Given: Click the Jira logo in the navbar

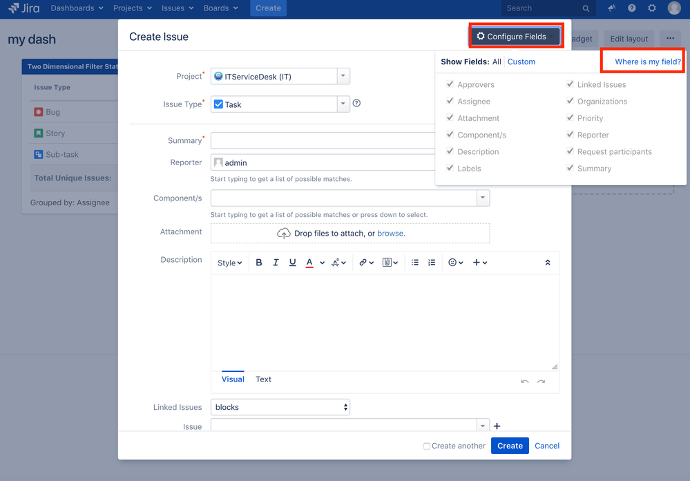Looking at the screenshot, I should point(23,8).
